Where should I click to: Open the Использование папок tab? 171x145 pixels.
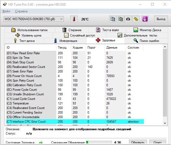coord(29,30)
